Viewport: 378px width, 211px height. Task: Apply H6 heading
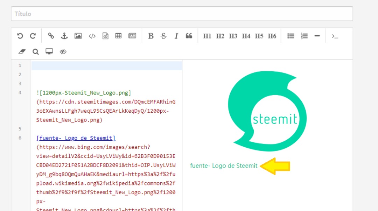pyautogui.click(x=272, y=36)
